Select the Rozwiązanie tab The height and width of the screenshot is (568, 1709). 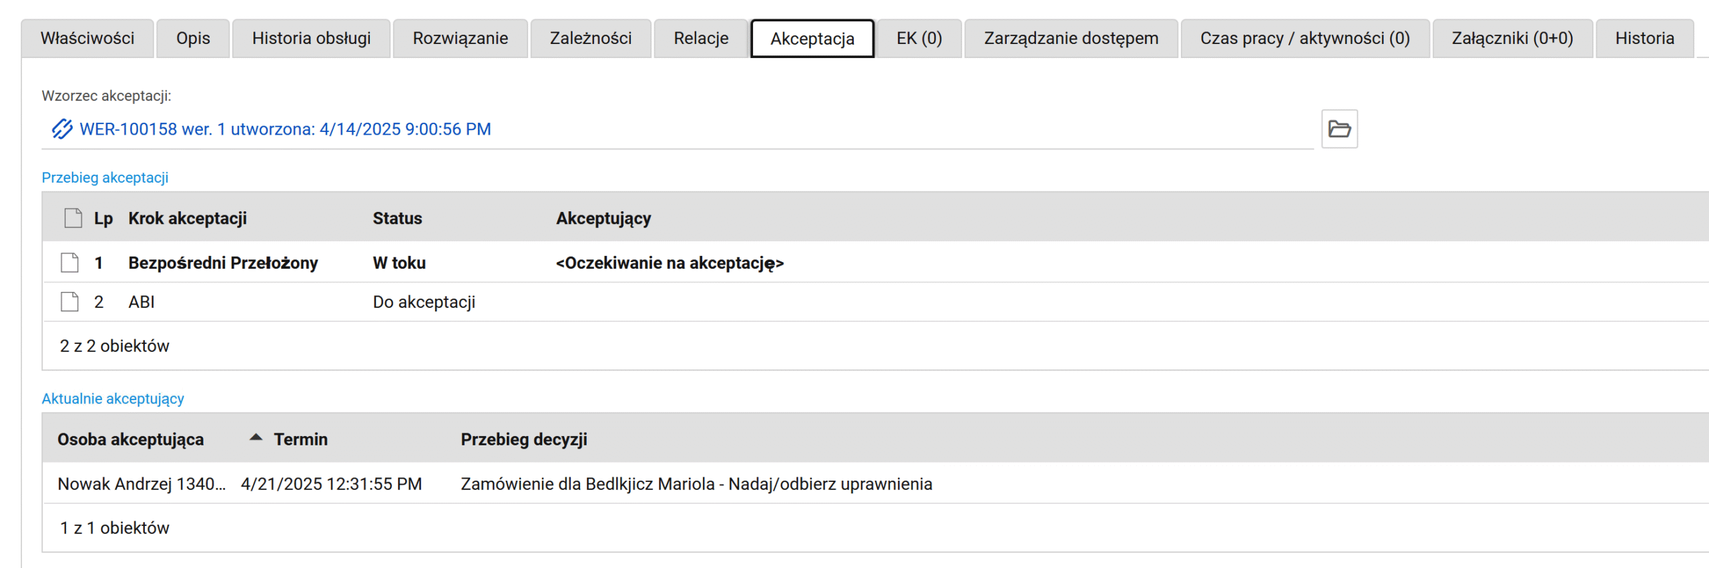(x=460, y=39)
